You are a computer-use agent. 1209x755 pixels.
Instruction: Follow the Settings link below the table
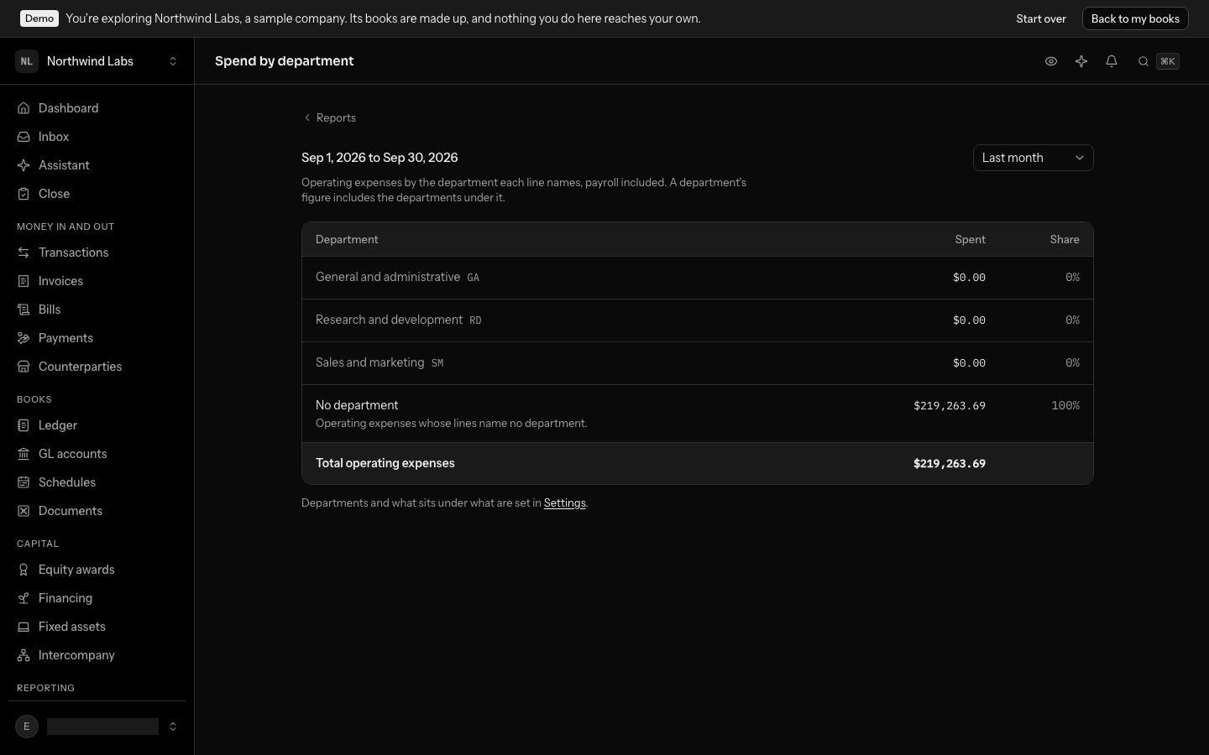(x=565, y=503)
